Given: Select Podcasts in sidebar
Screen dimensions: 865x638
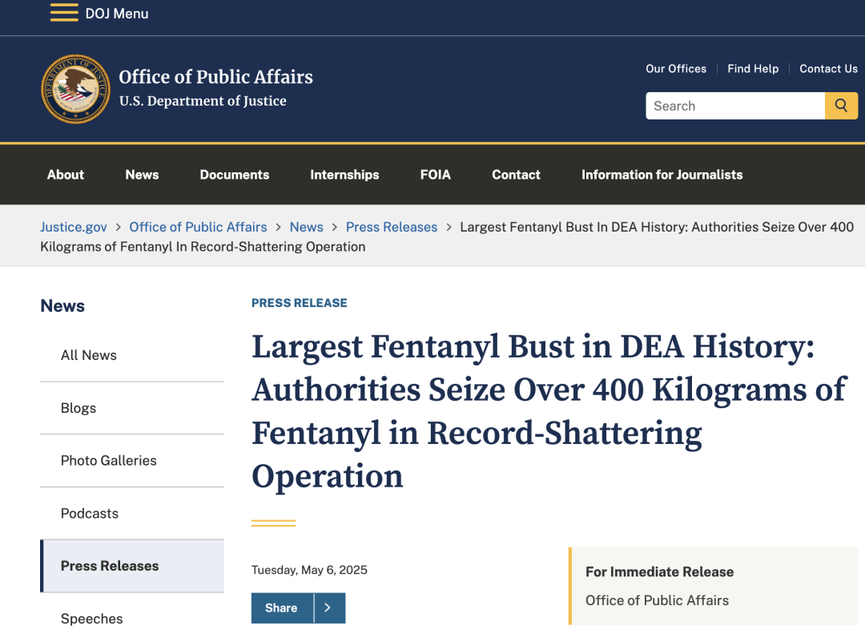Looking at the screenshot, I should coord(132,513).
